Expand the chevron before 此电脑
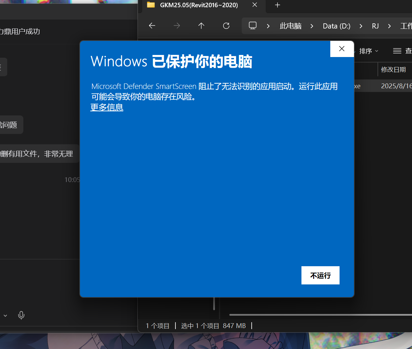The image size is (412, 349). [268, 26]
